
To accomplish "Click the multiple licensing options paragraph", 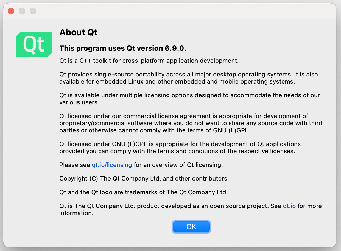I will click(190, 99).
